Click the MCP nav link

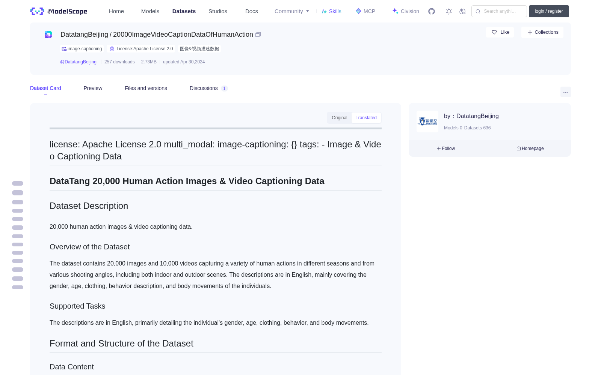pos(365,11)
